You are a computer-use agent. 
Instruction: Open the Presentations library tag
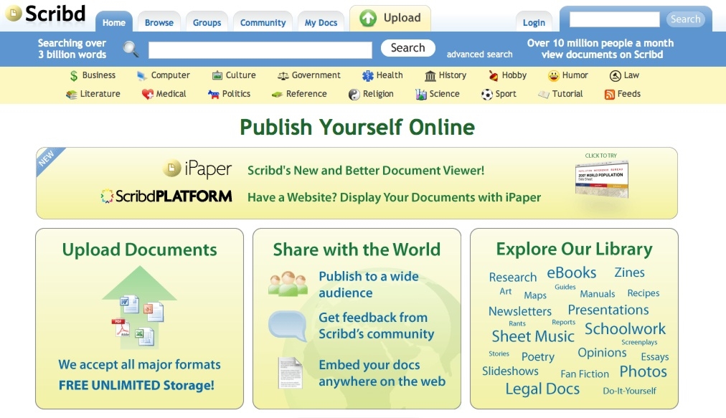coord(608,310)
